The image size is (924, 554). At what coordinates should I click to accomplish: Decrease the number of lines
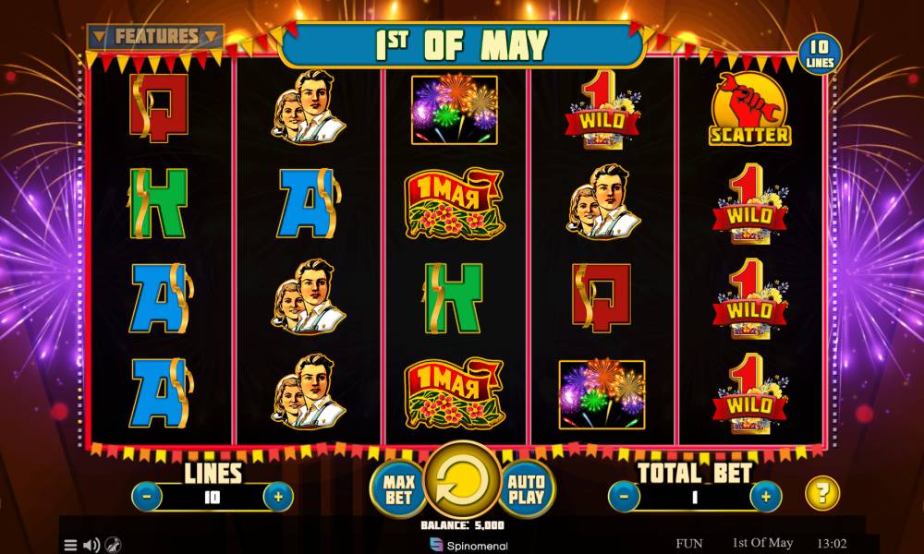(x=147, y=497)
